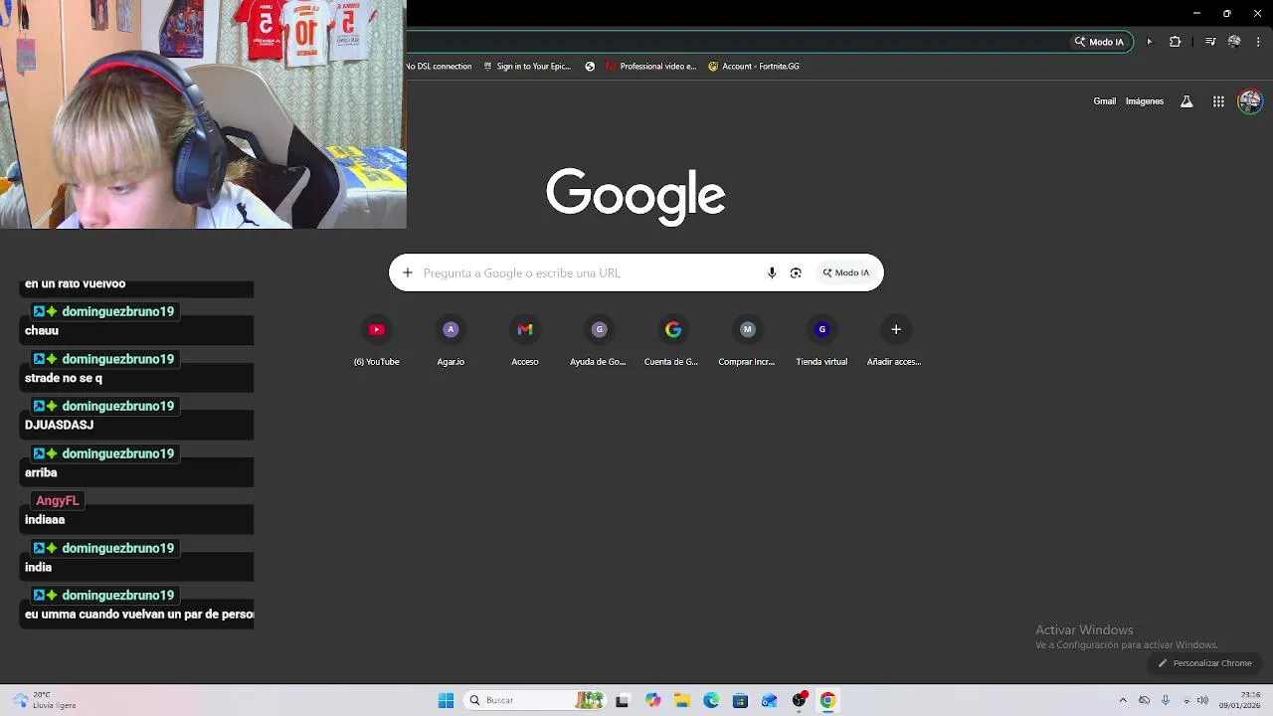Search by image with the Lens icon
This screenshot has width=1273, height=716.
click(796, 272)
